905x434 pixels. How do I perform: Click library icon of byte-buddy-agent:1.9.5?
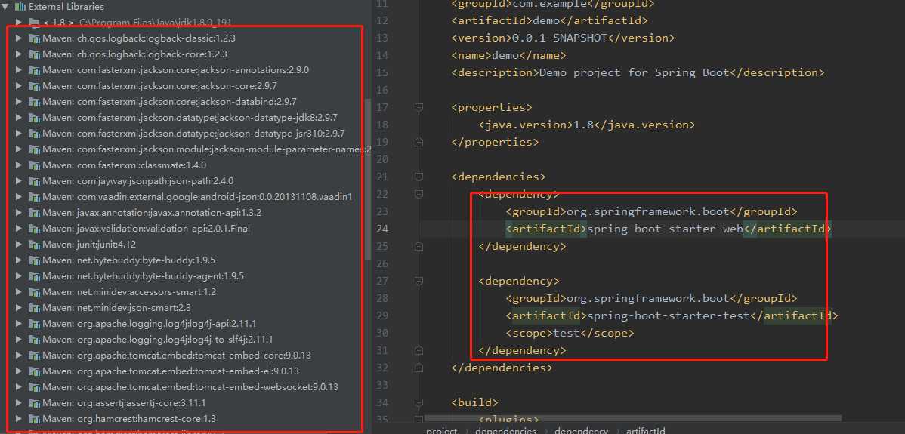pyautogui.click(x=35, y=276)
